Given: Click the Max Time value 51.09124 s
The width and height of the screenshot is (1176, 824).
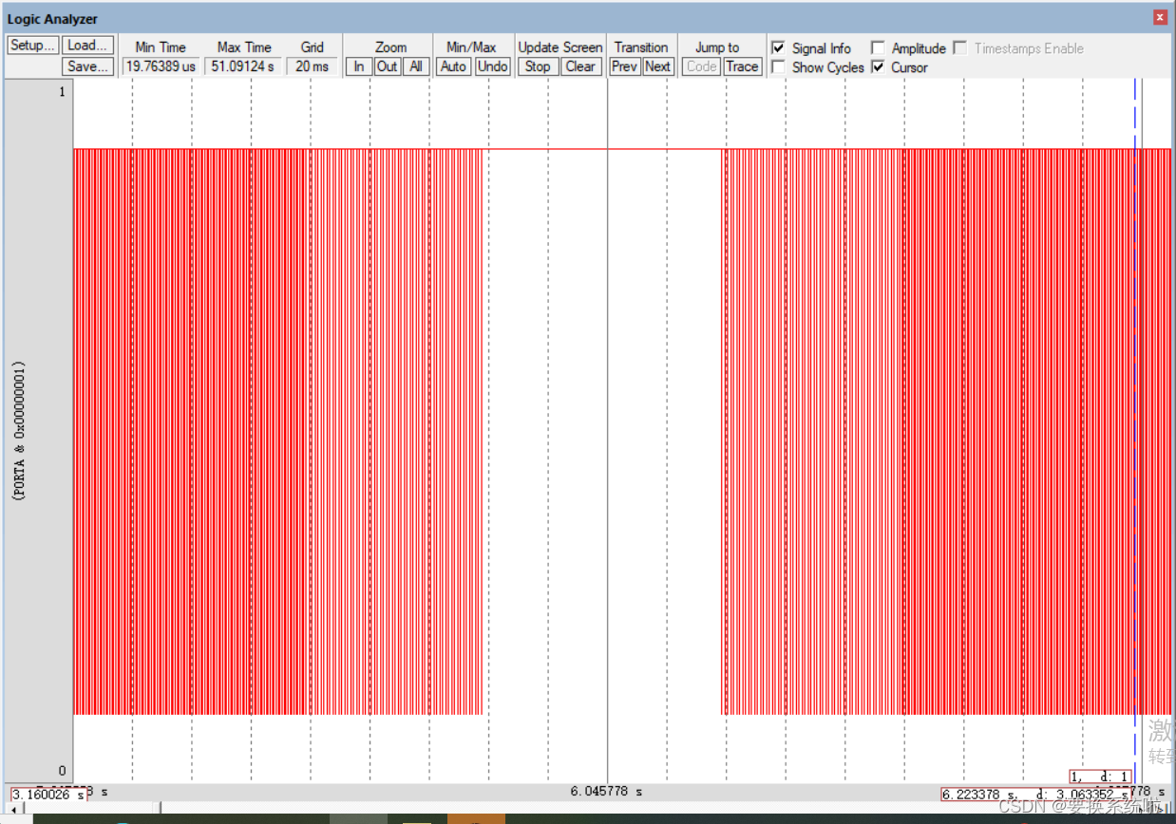Looking at the screenshot, I should pyautogui.click(x=244, y=66).
